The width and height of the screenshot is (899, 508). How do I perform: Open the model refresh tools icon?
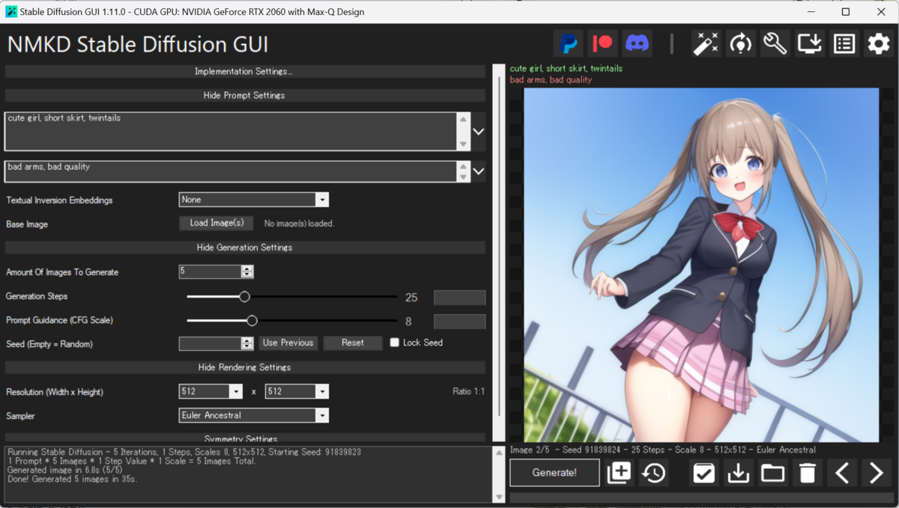(740, 44)
